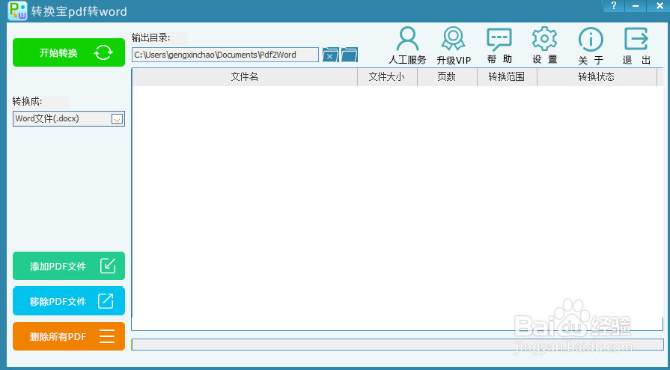Open the 转换成 output format dropdown
The height and width of the screenshot is (370, 670).
coord(69,119)
